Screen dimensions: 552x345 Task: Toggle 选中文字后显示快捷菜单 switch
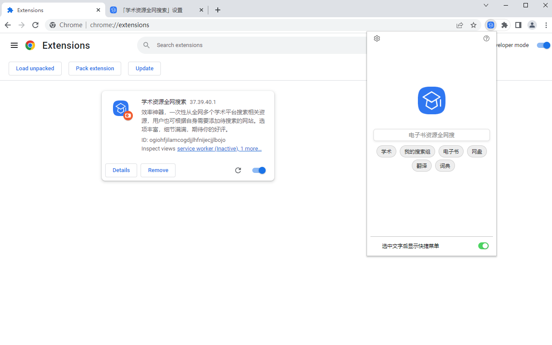pyautogui.click(x=483, y=246)
